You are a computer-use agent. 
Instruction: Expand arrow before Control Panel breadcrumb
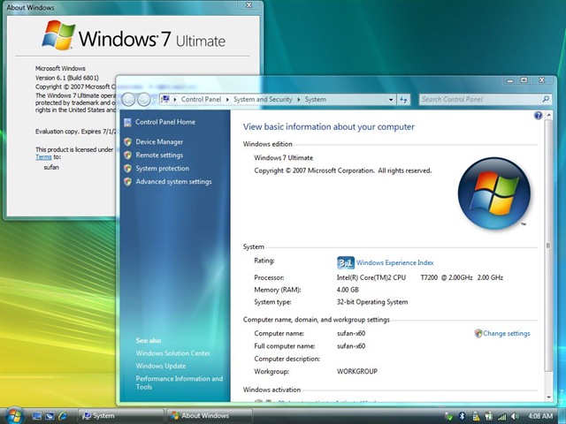(175, 100)
